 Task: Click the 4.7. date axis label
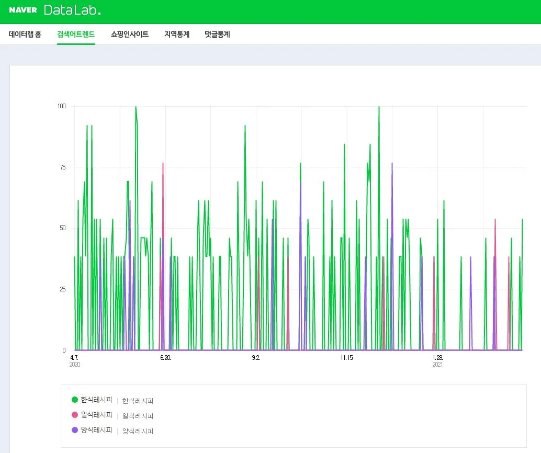pyautogui.click(x=74, y=358)
